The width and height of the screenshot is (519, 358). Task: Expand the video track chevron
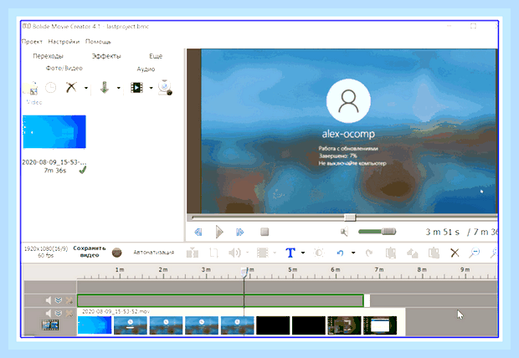coord(59,313)
